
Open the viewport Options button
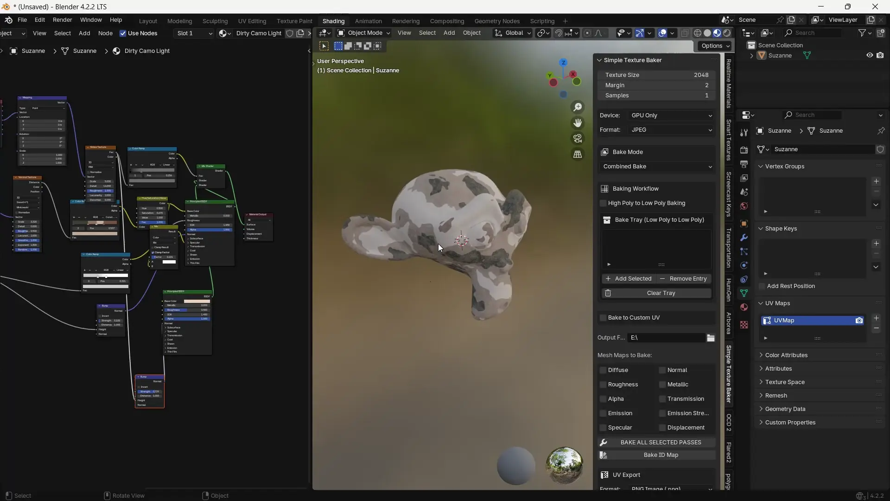(715, 46)
